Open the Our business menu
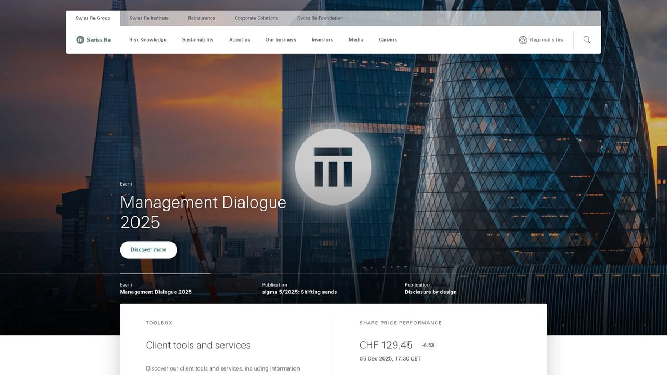The height and width of the screenshot is (375, 667). (281, 40)
